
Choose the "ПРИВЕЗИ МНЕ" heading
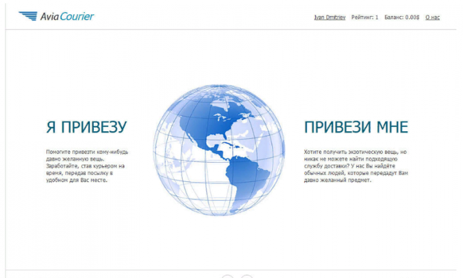[356, 127]
